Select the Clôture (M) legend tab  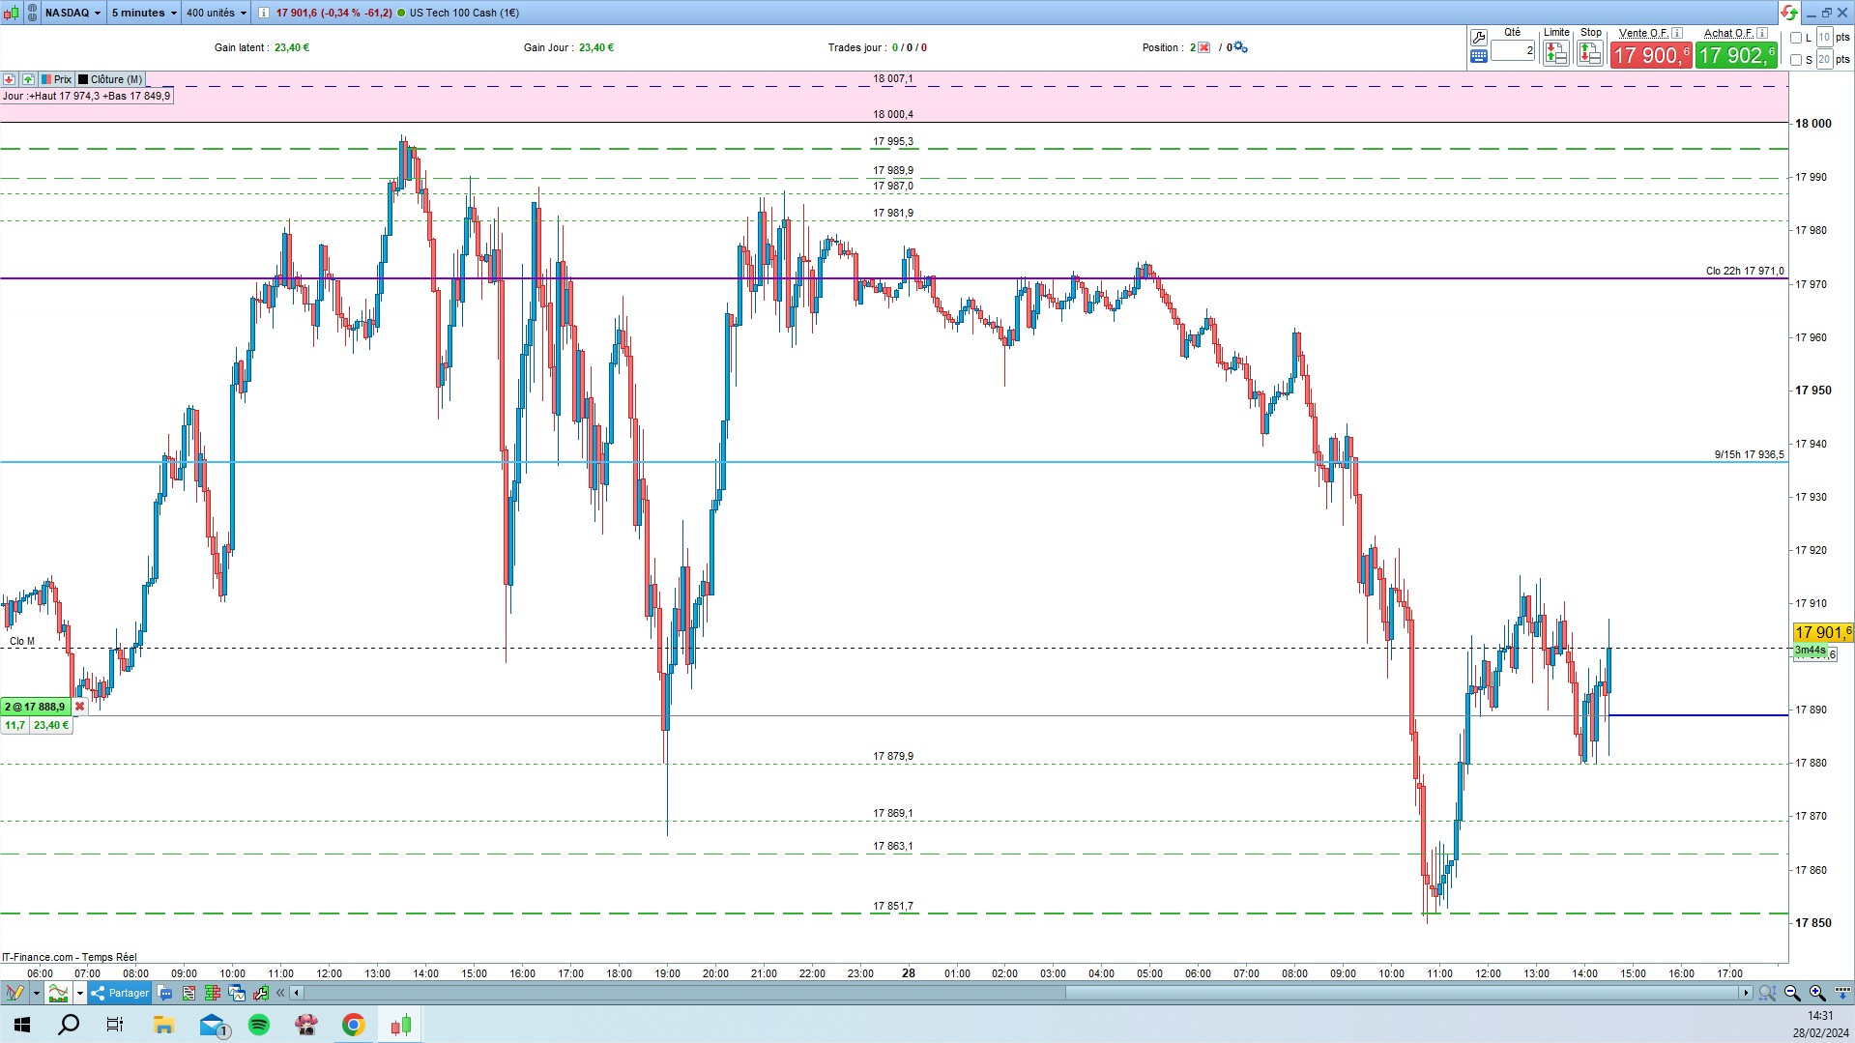click(110, 79)
